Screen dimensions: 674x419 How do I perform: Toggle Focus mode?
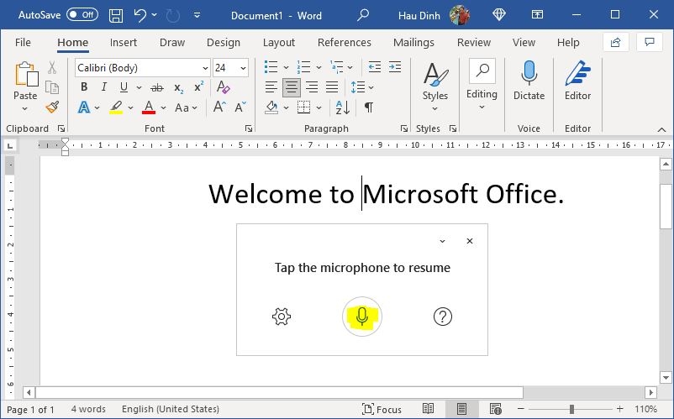click(382, 409)
